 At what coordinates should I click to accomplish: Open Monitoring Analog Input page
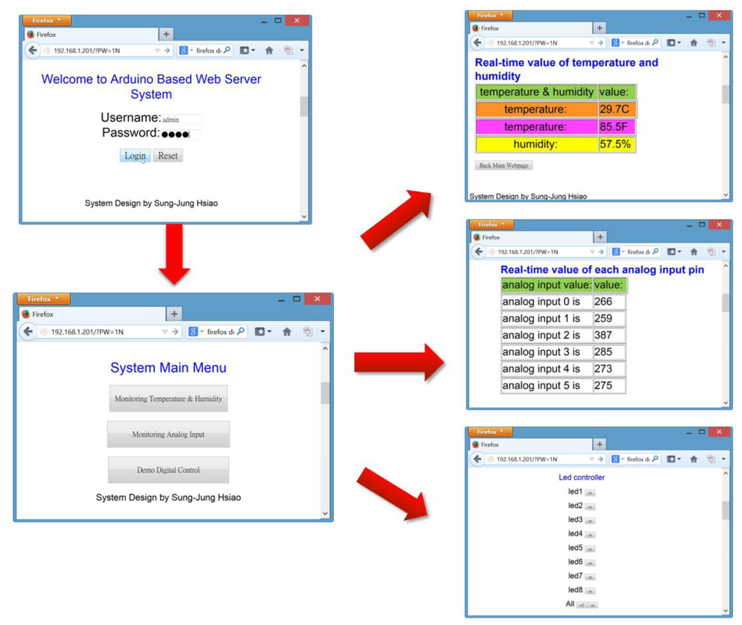[168, 434]
